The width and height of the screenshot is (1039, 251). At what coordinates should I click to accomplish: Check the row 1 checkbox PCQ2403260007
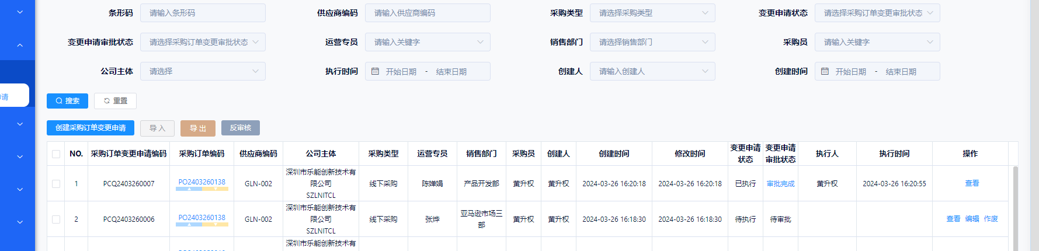(x=56, y=184)
